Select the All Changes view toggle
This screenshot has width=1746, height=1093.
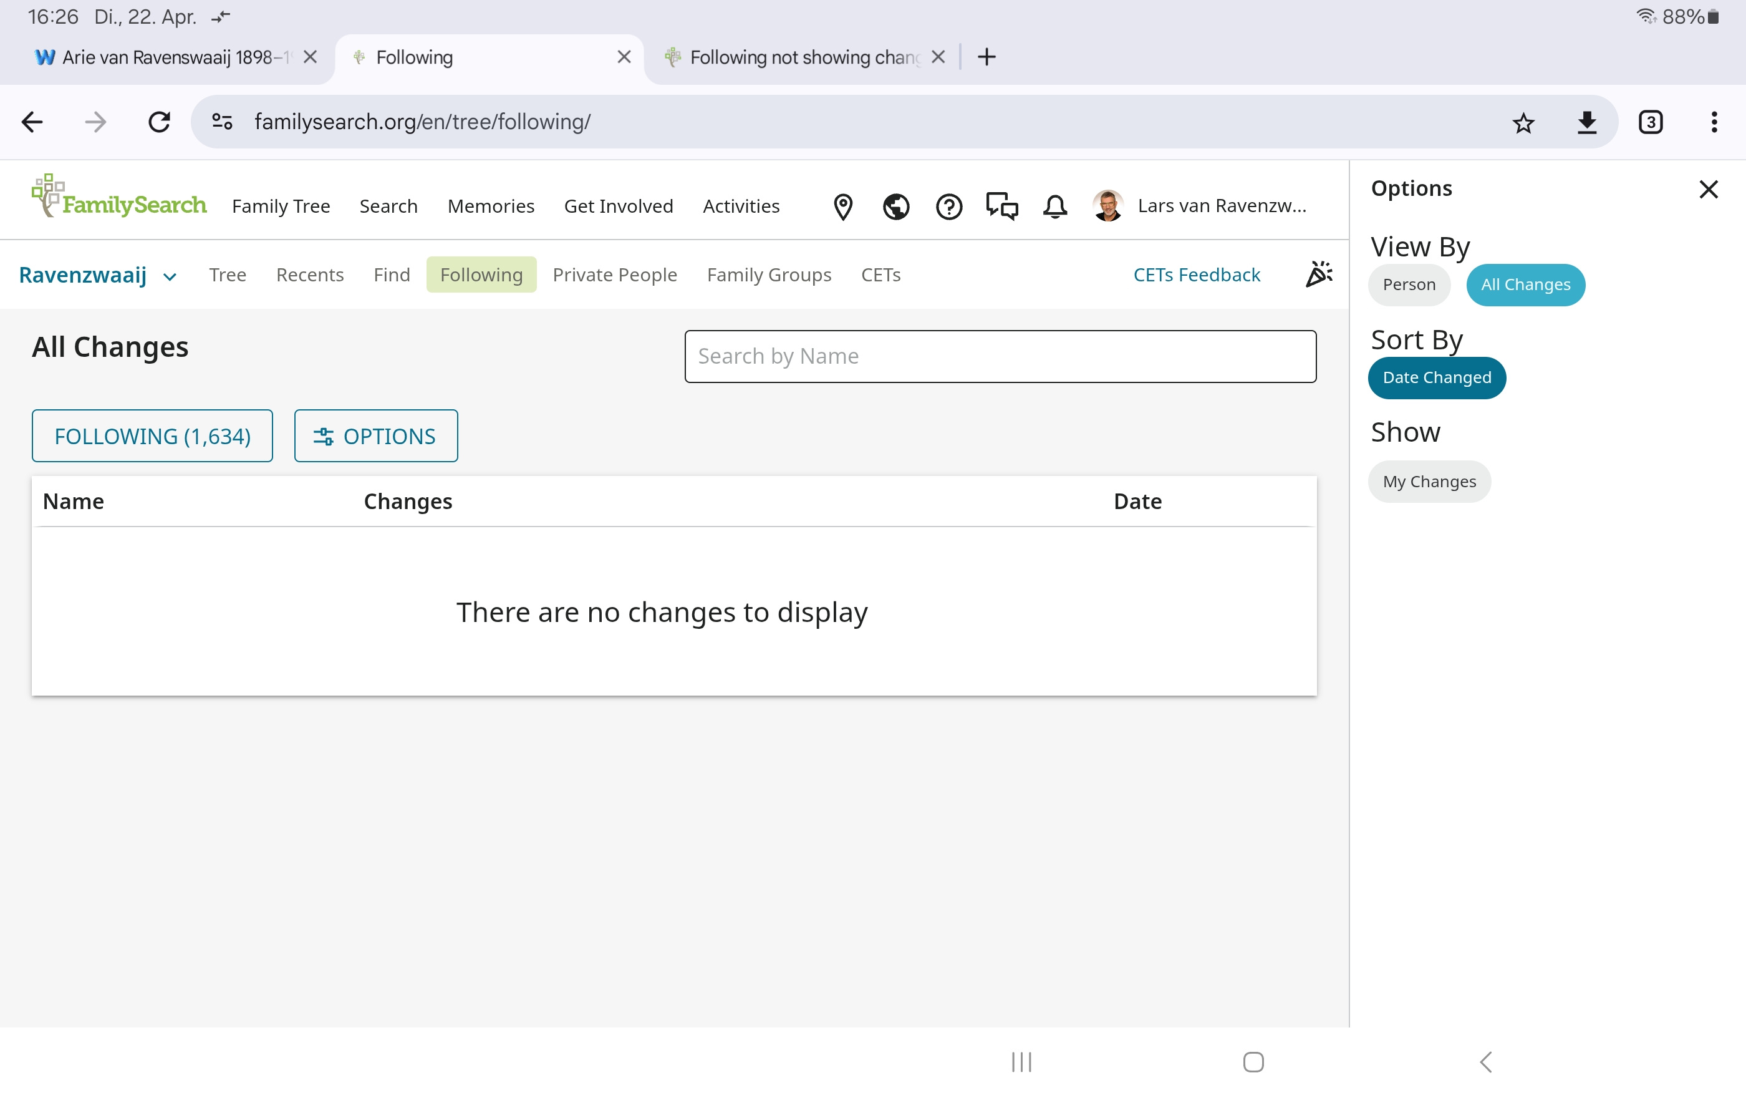[1525, 285]
